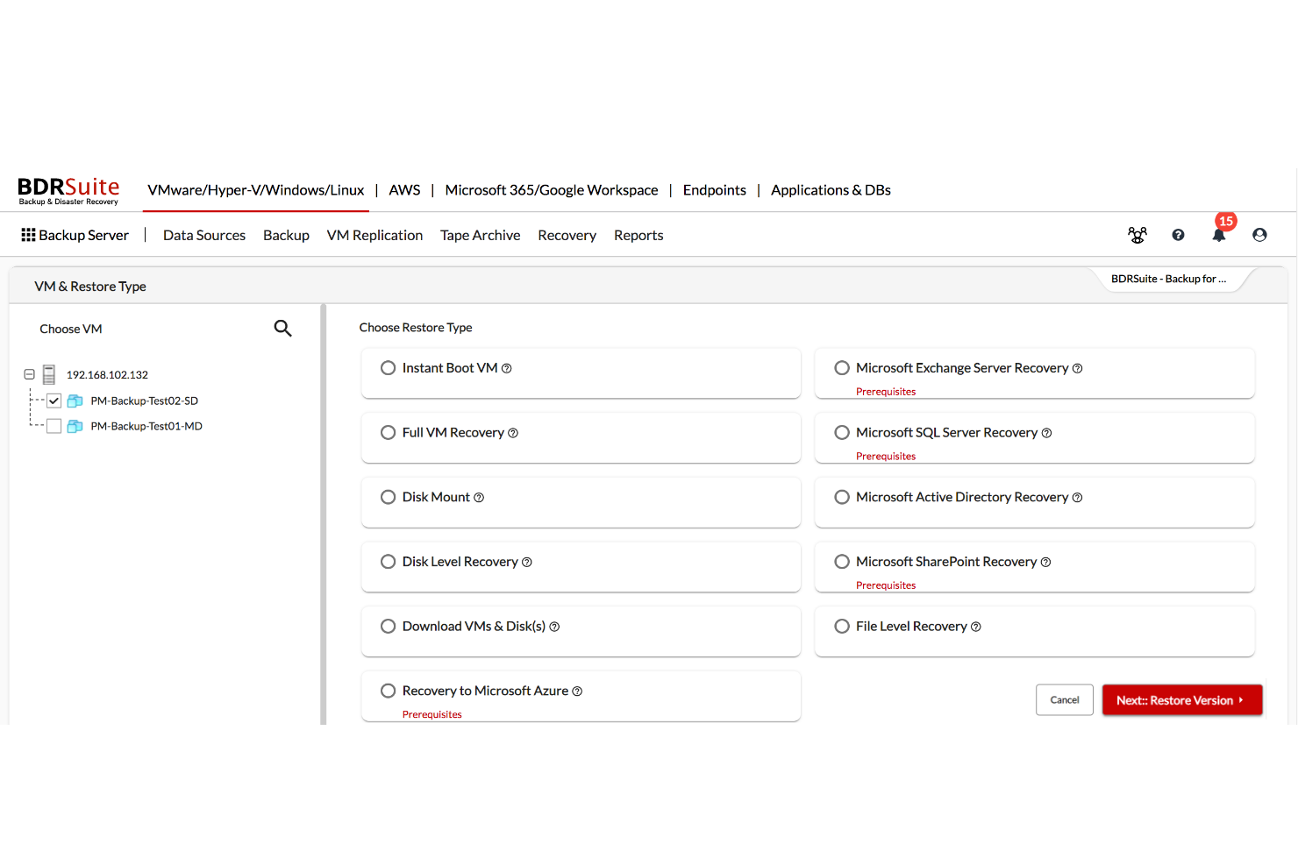Image resolution: width=1298 pixels, height=865 pixels.
Task: Select the 192.168.102.132 host label
Action: coord(107,375)
